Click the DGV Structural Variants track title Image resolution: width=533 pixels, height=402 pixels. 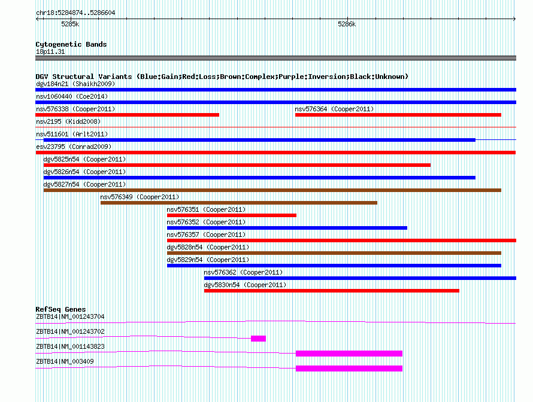(x=222, y=77)
